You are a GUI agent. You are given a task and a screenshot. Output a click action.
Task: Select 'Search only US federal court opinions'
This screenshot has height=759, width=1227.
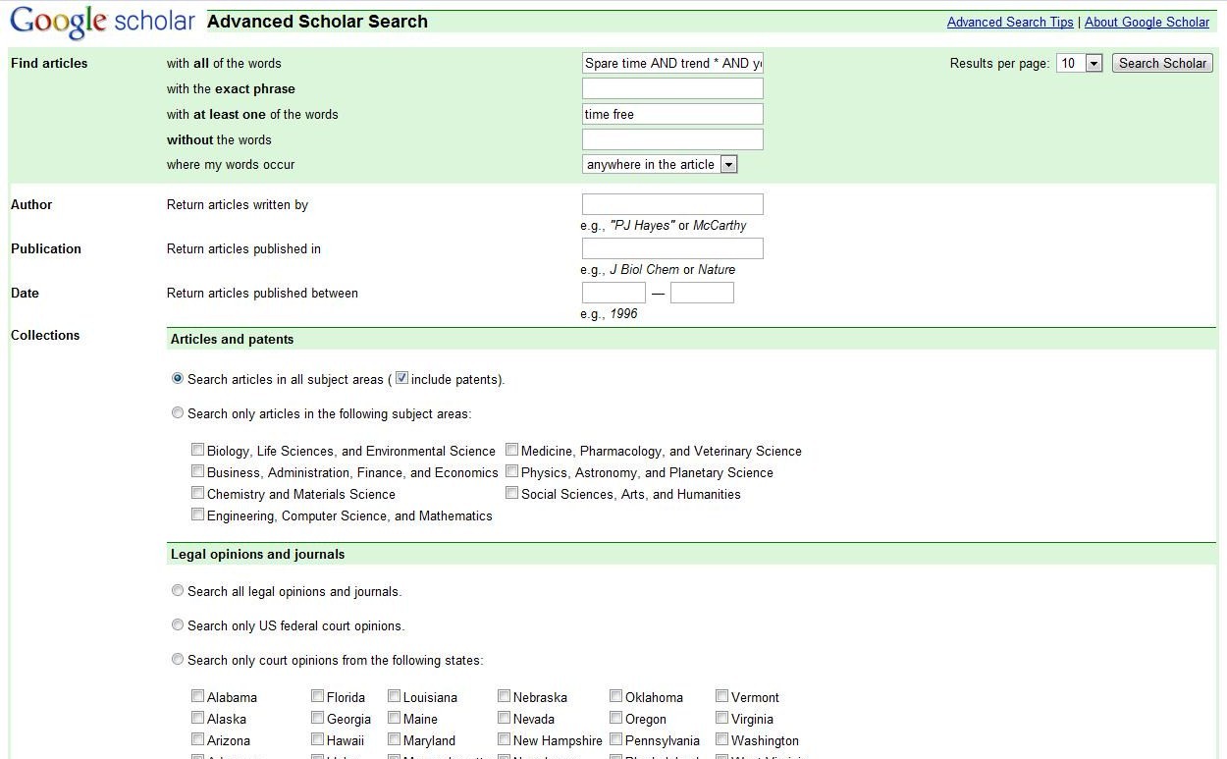[178, 624]
